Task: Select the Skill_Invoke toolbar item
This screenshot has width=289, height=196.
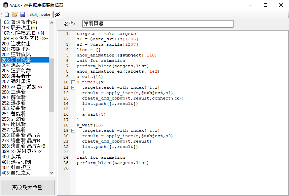Action: pos(40,14)
